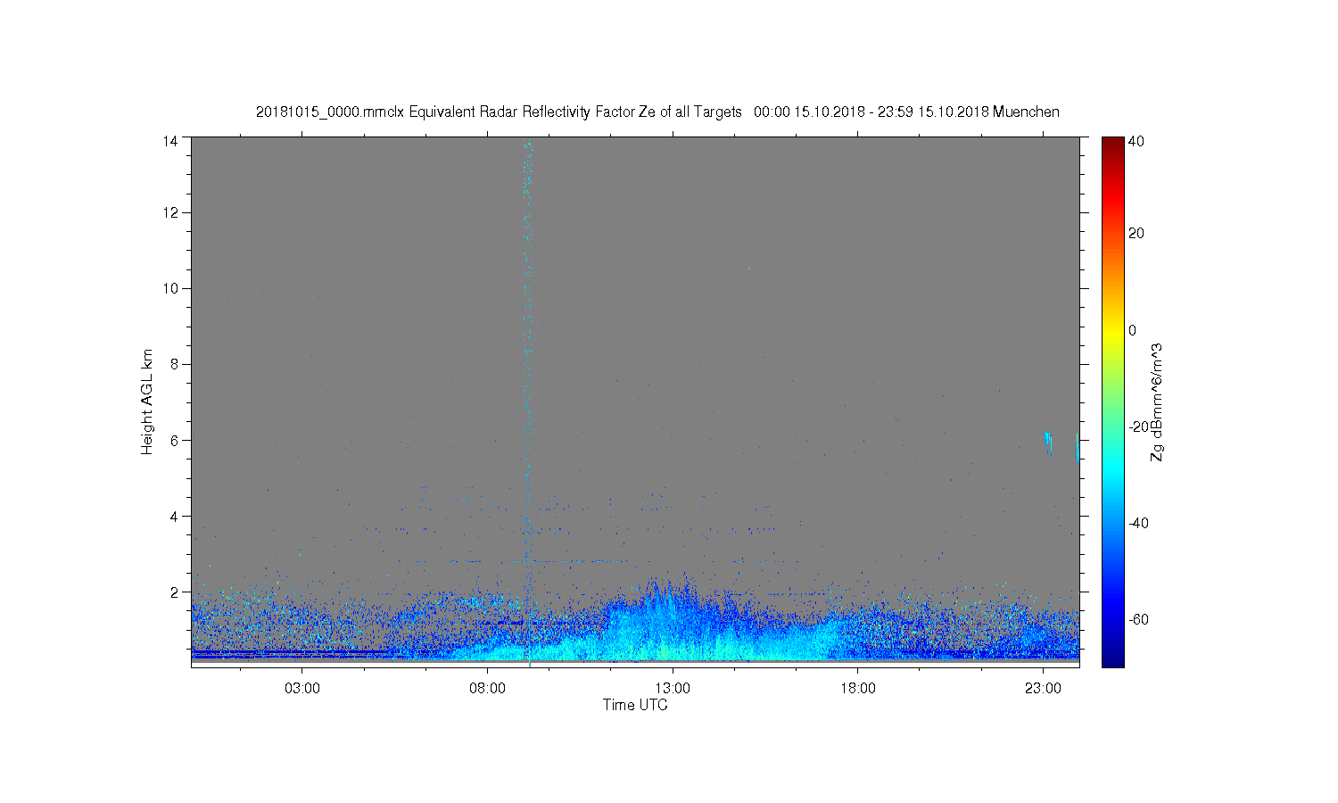Click the 10 km height tick label
The height and width of the screenshot is (803, 1338).
tap(169, 288)
